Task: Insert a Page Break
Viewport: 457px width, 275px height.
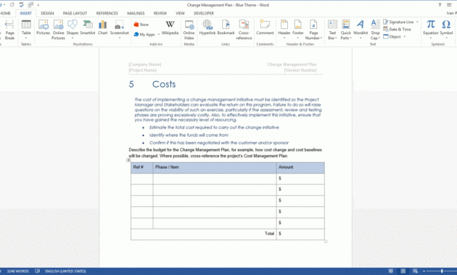Action: 9,30
